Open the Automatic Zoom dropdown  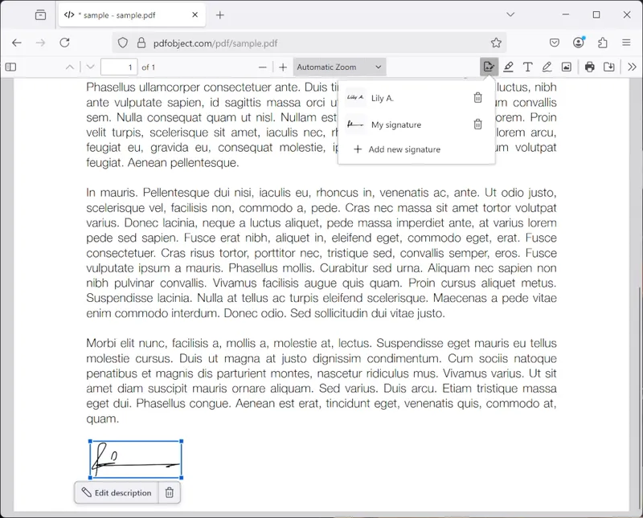[339, 67]
